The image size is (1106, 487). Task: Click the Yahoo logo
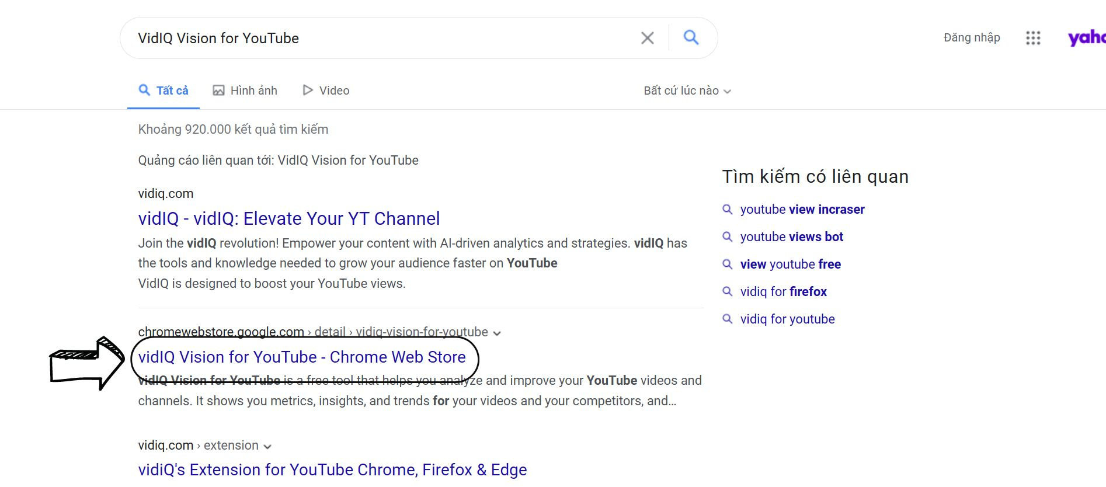pyautogui.click(x=1087, y=37)
